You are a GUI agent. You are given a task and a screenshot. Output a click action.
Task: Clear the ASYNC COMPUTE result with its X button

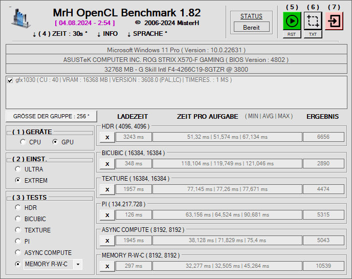pos(107,241)
